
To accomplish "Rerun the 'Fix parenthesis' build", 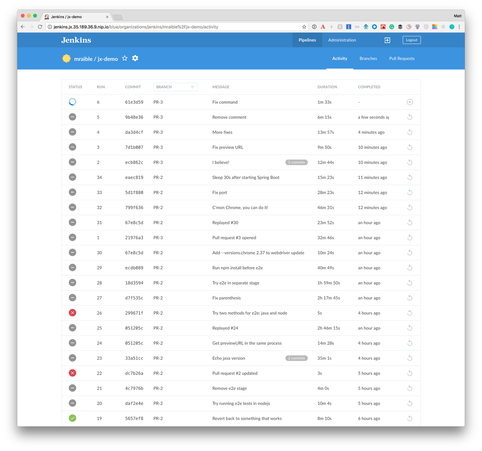I will (410, 298).
